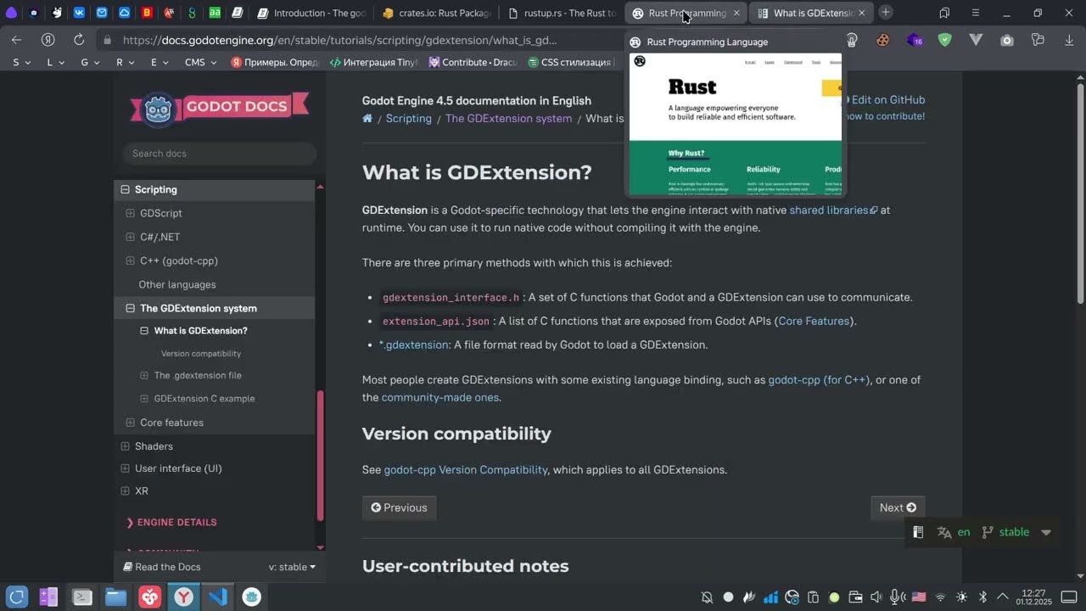Click the green shield protection icon

(x=944, y=40)
